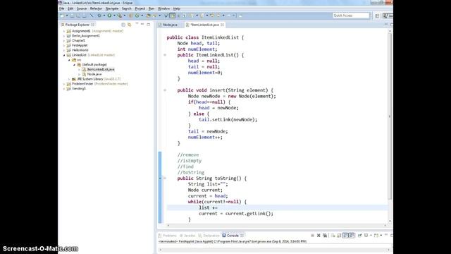Viewport: 451px width, 254px height.
Task: Open the Edit menu
Action: tap(70, 8)
